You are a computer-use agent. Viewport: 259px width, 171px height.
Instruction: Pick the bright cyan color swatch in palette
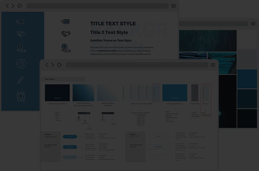(175, 93)
